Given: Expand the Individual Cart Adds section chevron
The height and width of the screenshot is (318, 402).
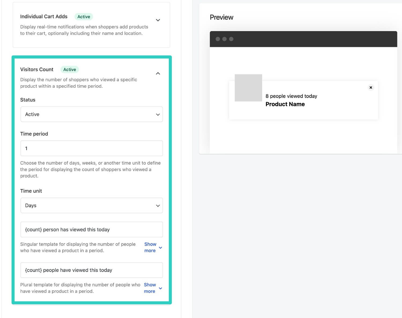Looking at the screenshot, I should (158, 20).
